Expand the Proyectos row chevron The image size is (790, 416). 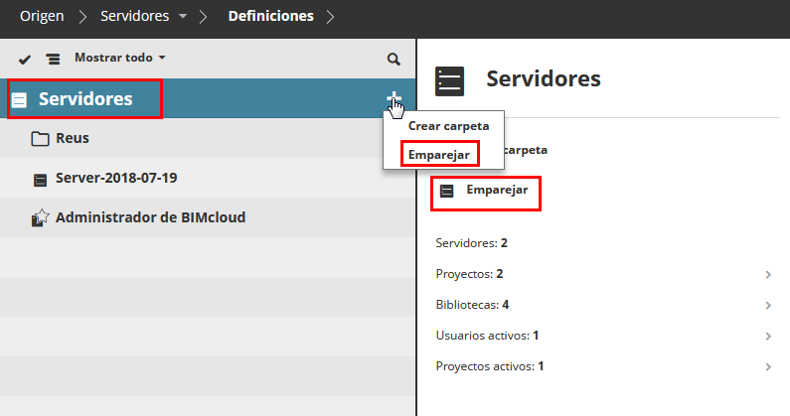[768, 274]
